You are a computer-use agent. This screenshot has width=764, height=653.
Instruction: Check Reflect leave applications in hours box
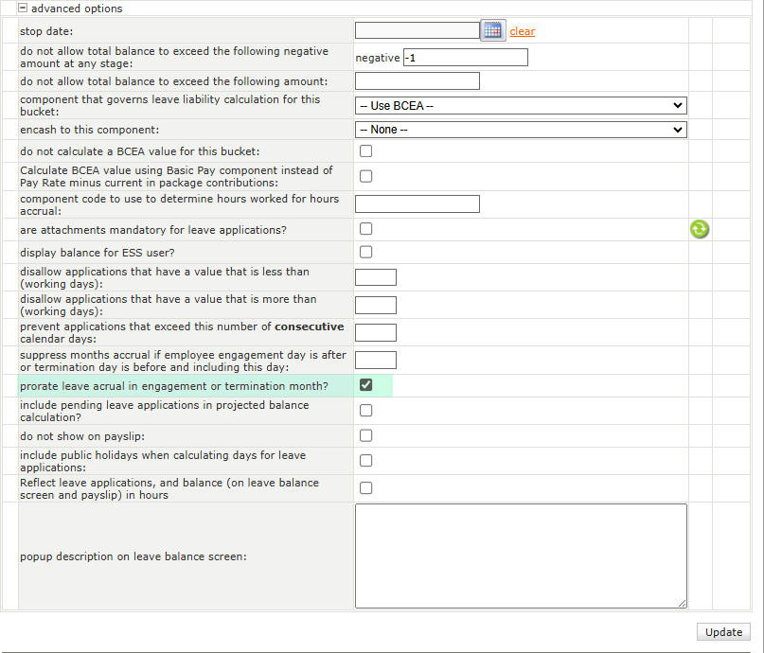tap(366, 488)
